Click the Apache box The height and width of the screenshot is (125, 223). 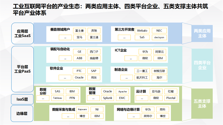pyautogui.click(x=122, y=91)
